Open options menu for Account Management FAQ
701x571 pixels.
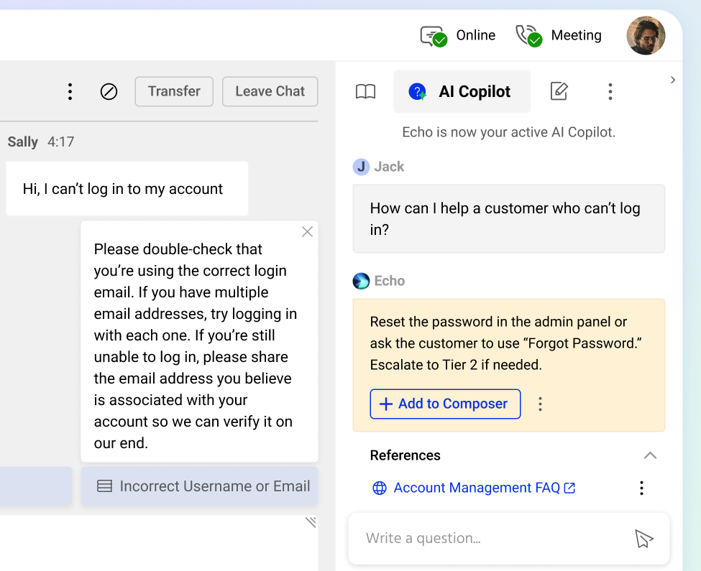(641, 488)
